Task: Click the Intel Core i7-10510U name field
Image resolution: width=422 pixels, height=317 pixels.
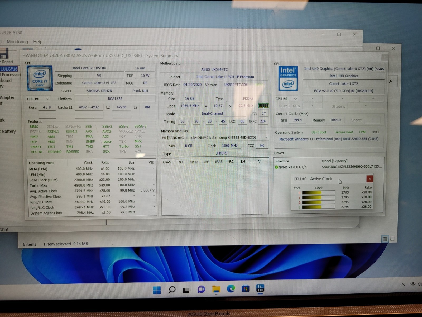Action: [89, 68]
